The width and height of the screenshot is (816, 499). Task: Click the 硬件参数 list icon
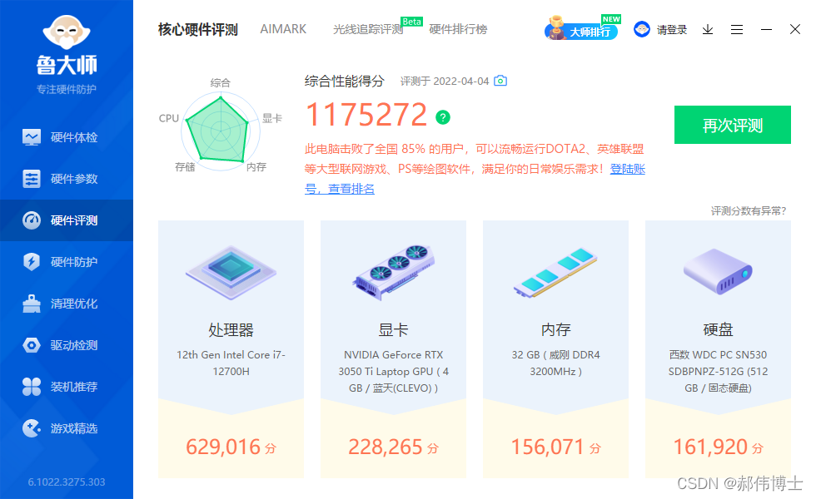pos(32,179)
